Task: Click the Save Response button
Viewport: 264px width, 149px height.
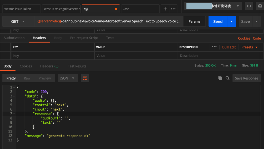Action: click(247, 78)
